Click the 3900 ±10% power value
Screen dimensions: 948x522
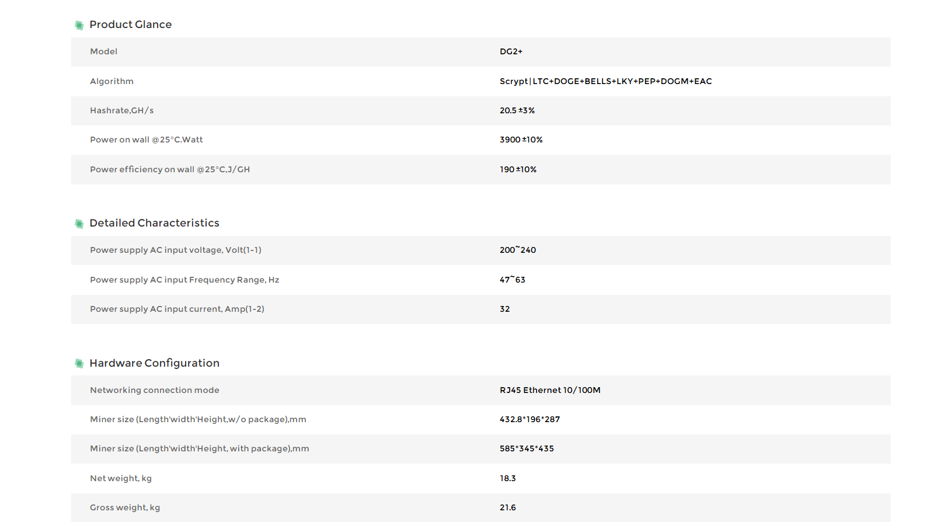click(x=521, y=140)
